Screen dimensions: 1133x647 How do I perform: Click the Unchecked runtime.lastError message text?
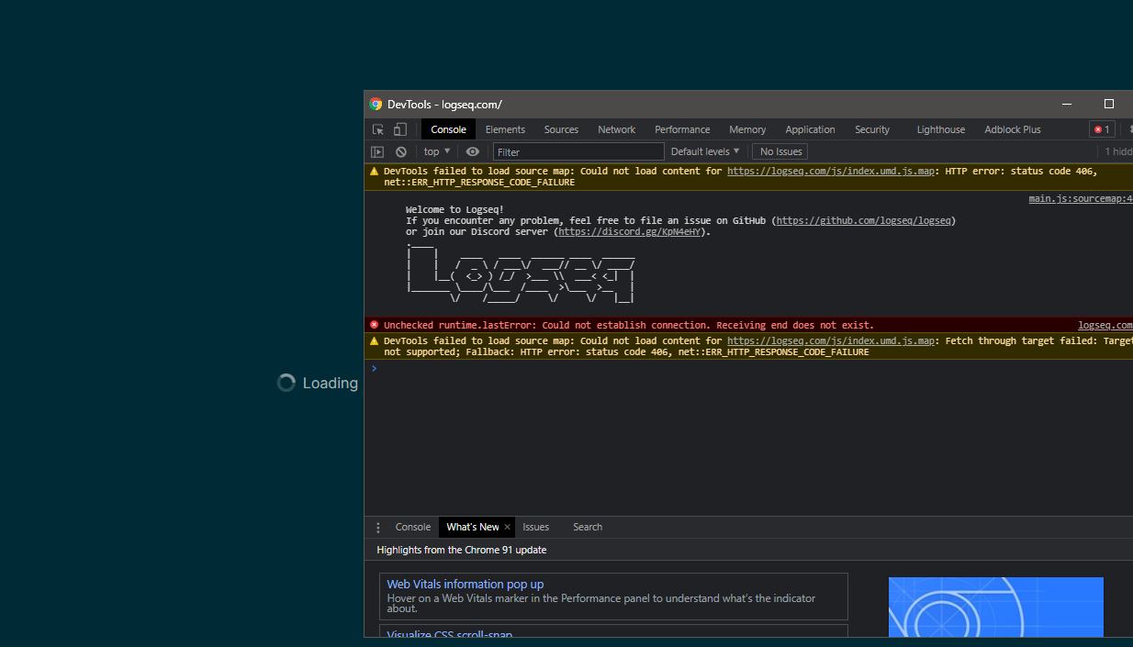click(629, 325)
